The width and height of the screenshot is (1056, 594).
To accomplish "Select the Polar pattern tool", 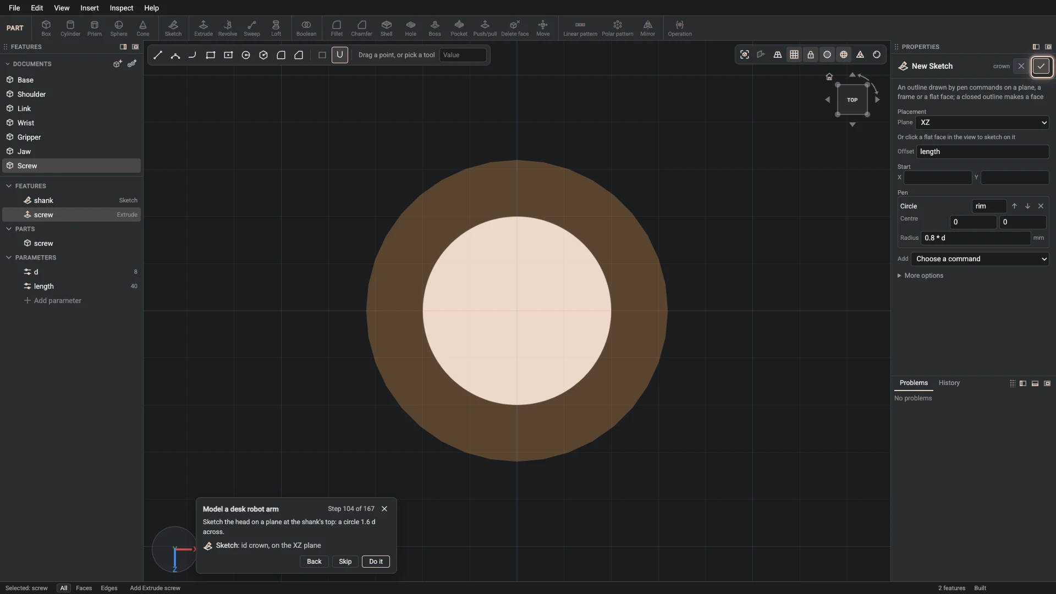I will click(617, 28).
